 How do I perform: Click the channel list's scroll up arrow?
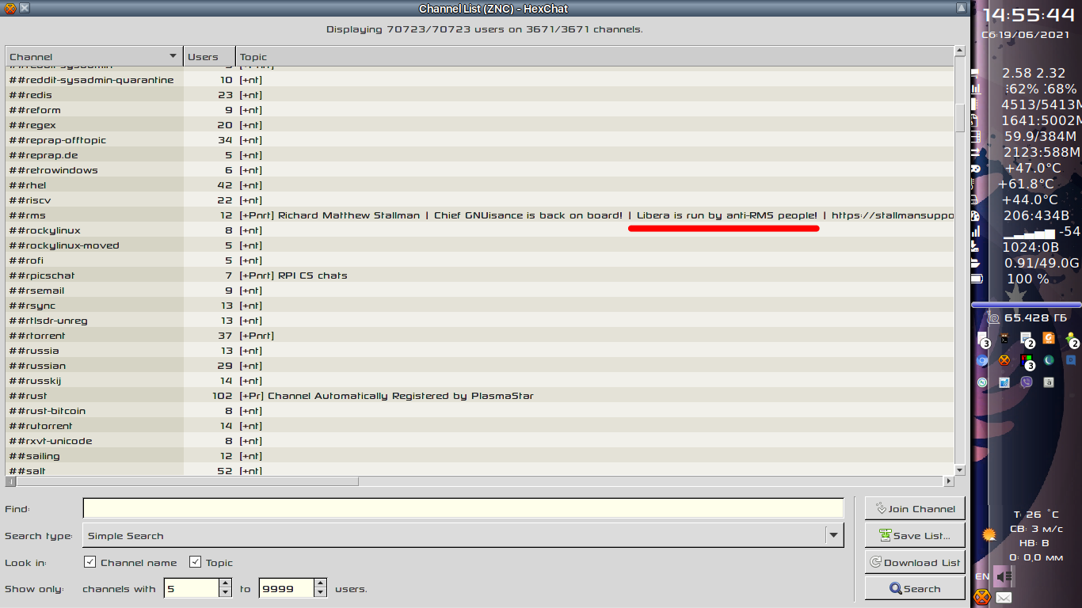[960, 51]
